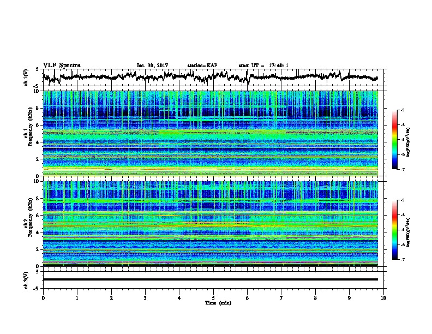This screenshot has height=334, width=432.
Task: Click the ch.1 color scale bar
Action: pyautogui.click(x=394, y=140)
